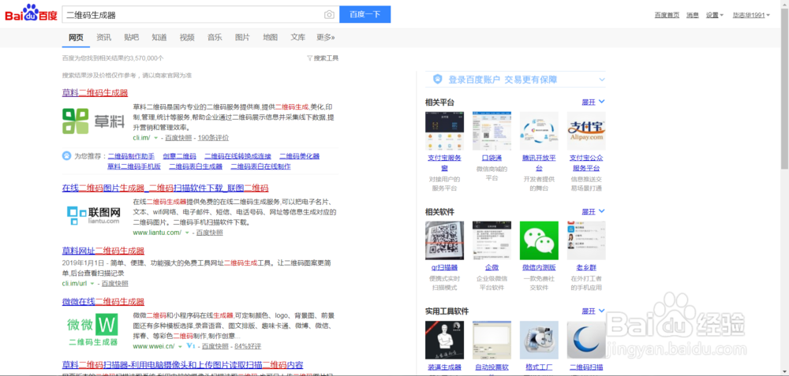Expand arrow next to www.liantu.com/ URL
The width and height of the screenshot is (789, 376).
click(x=187, y=233)
